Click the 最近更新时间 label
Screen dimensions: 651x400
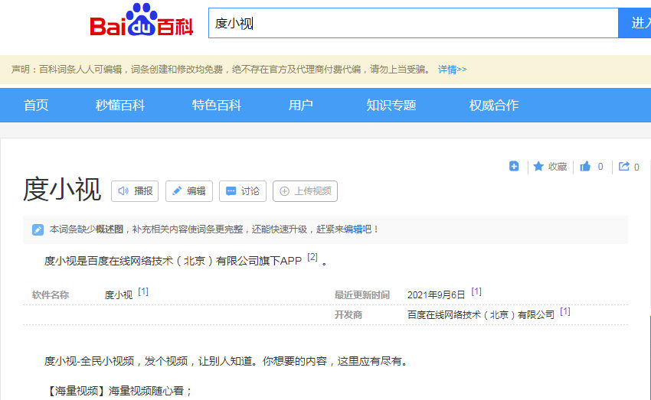point(362,295)
